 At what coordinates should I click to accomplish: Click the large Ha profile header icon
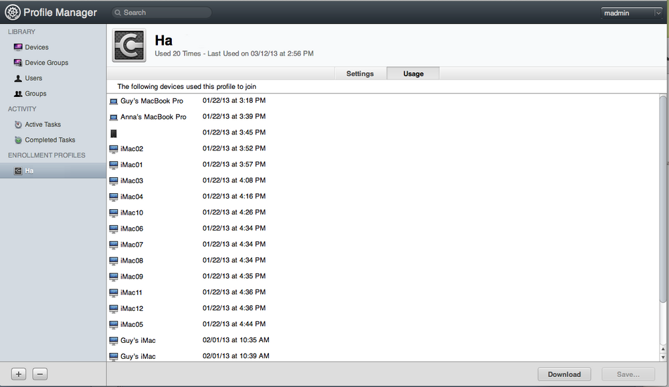(129, 45)
